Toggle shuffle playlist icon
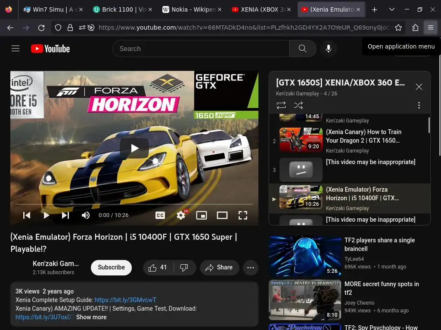441x330 pixels. (298, 105)
